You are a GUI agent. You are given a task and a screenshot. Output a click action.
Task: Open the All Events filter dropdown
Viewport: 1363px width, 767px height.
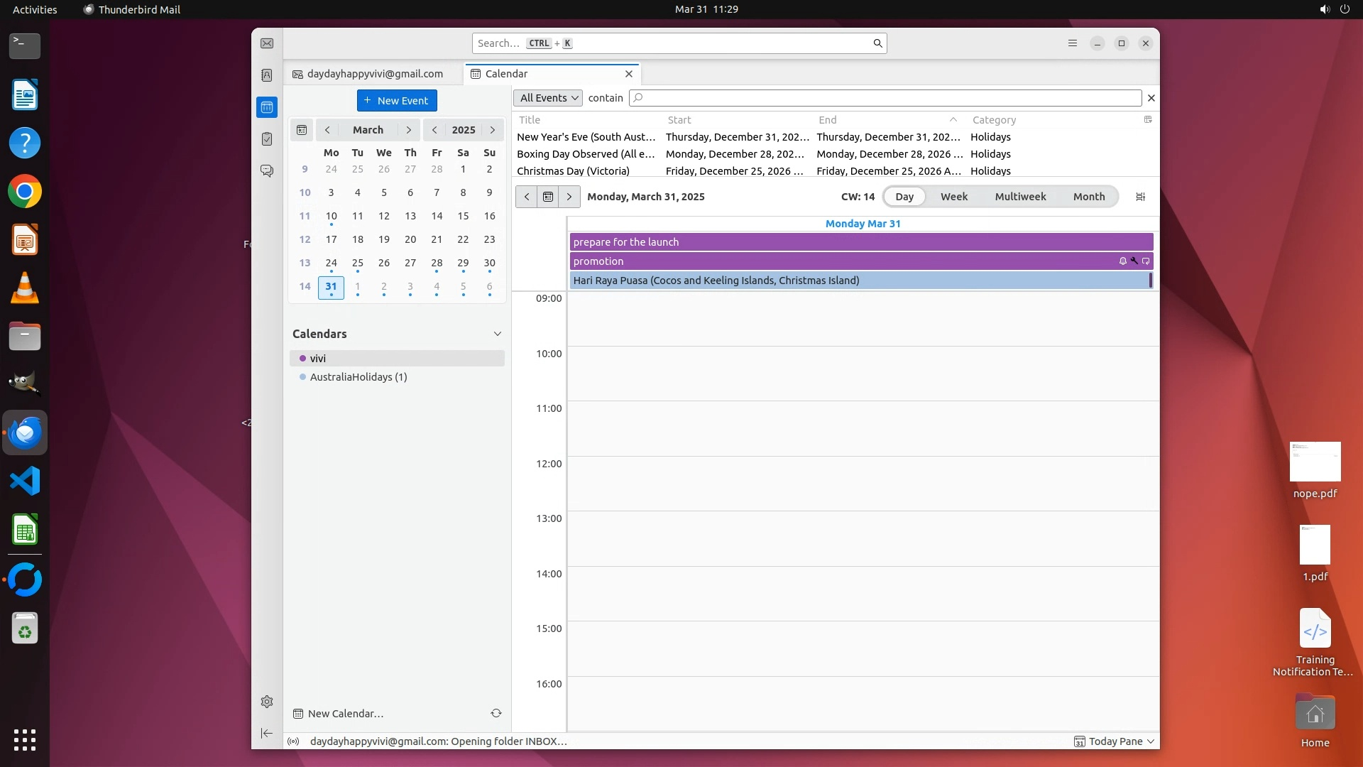click(x=548, y=98)
